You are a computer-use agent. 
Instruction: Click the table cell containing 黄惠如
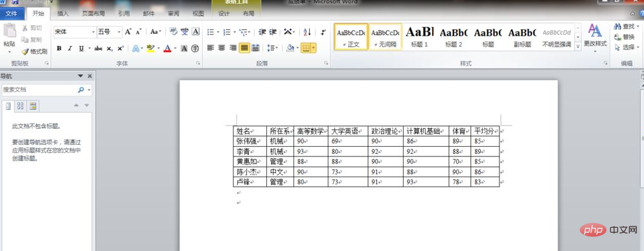tap(249, 162)
